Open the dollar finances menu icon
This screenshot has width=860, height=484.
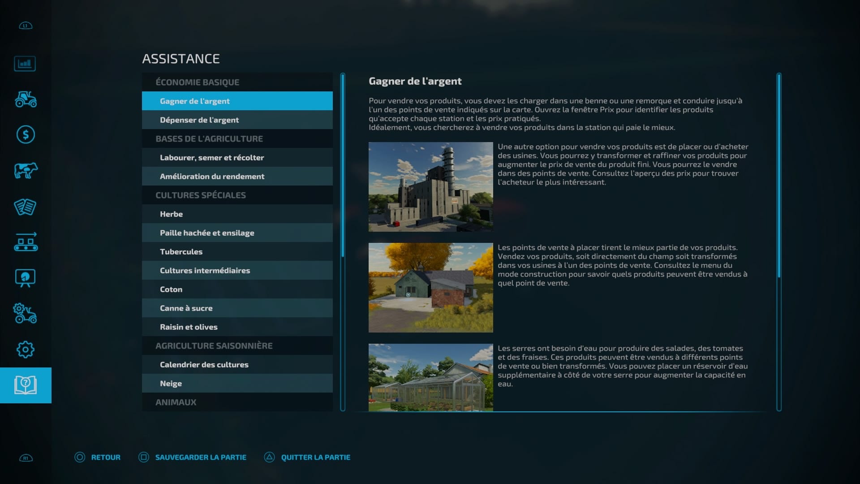tap(26, 134)
